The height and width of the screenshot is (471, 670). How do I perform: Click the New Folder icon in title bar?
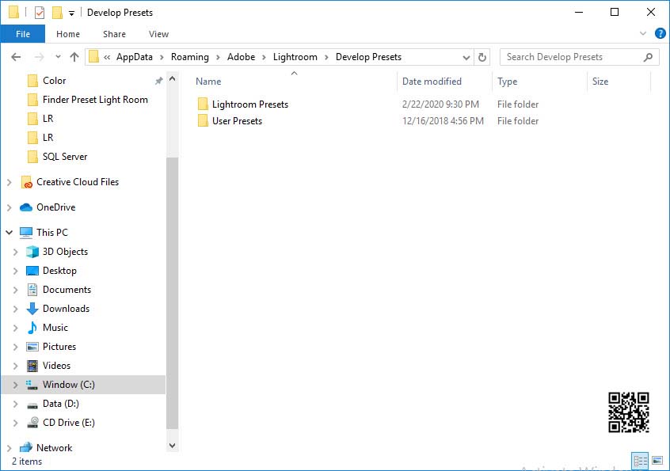tap(57, 13)
